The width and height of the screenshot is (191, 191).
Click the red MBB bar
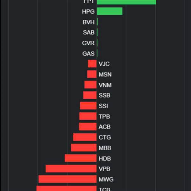coord(84,148)
